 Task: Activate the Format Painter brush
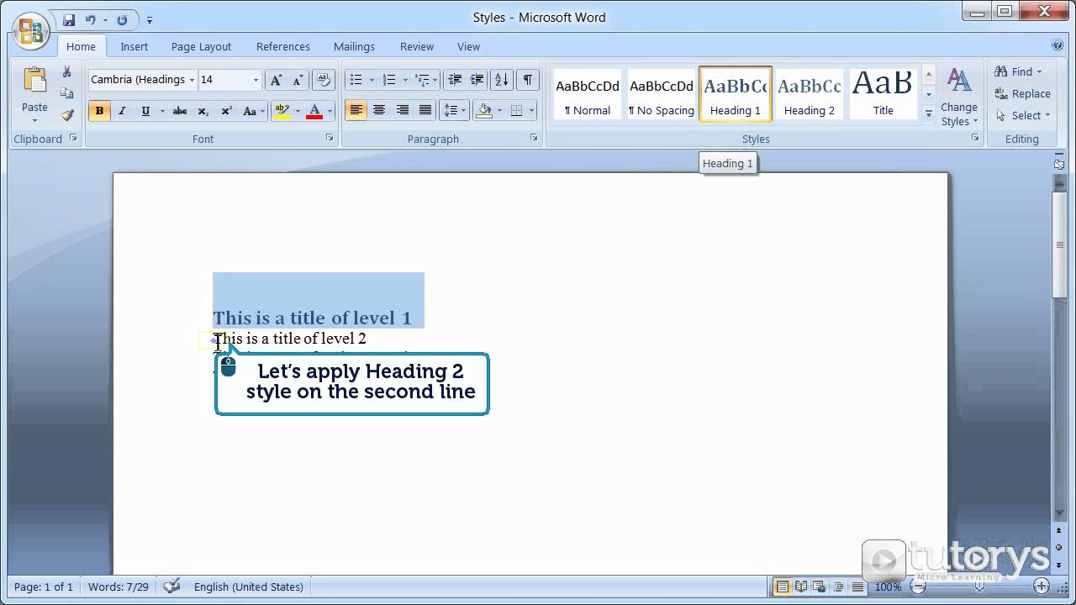coord(67,114)
